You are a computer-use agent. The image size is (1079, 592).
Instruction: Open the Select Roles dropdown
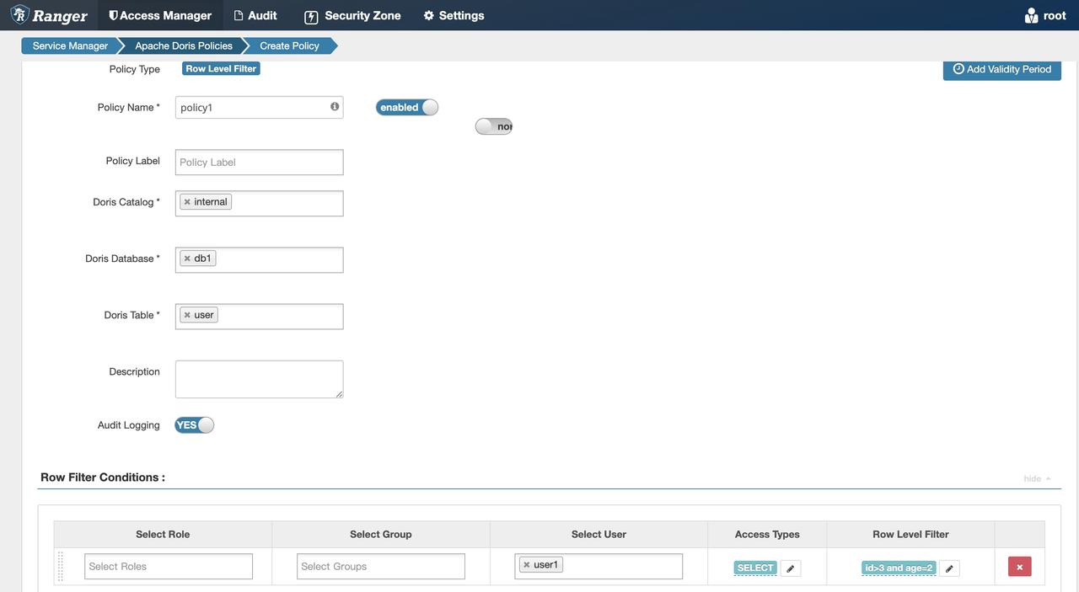click(168, 567)
